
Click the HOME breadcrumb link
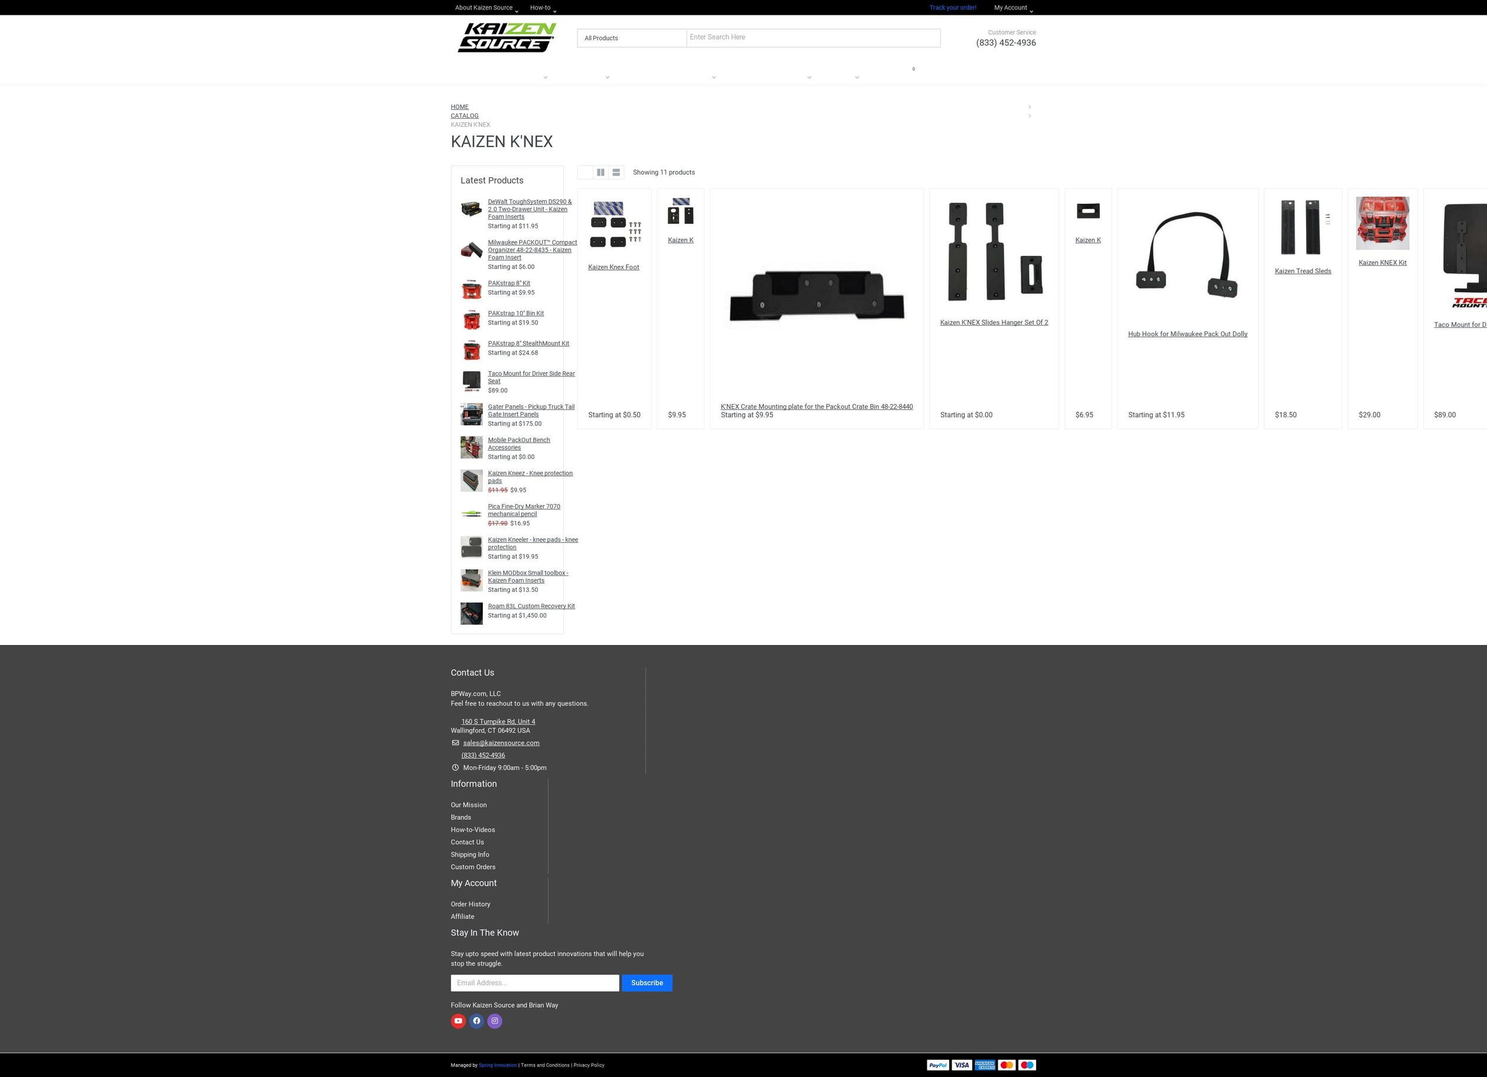tap(460, 107)
